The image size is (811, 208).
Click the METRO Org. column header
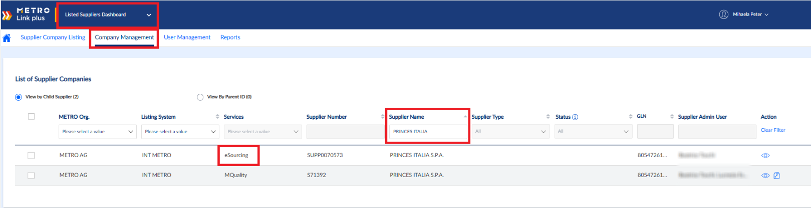tap(74, 117)
